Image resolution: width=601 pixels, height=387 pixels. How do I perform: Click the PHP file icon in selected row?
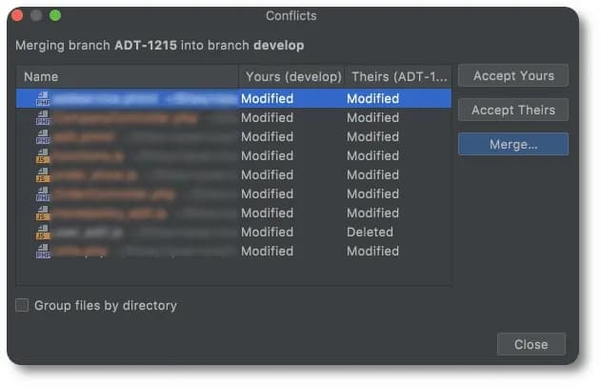(43, 98)
